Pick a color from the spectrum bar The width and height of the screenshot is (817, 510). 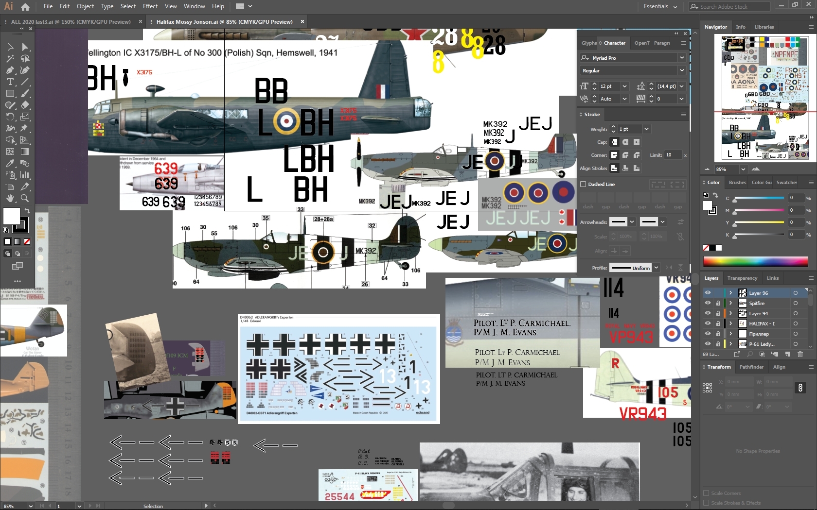click(755, 262)
